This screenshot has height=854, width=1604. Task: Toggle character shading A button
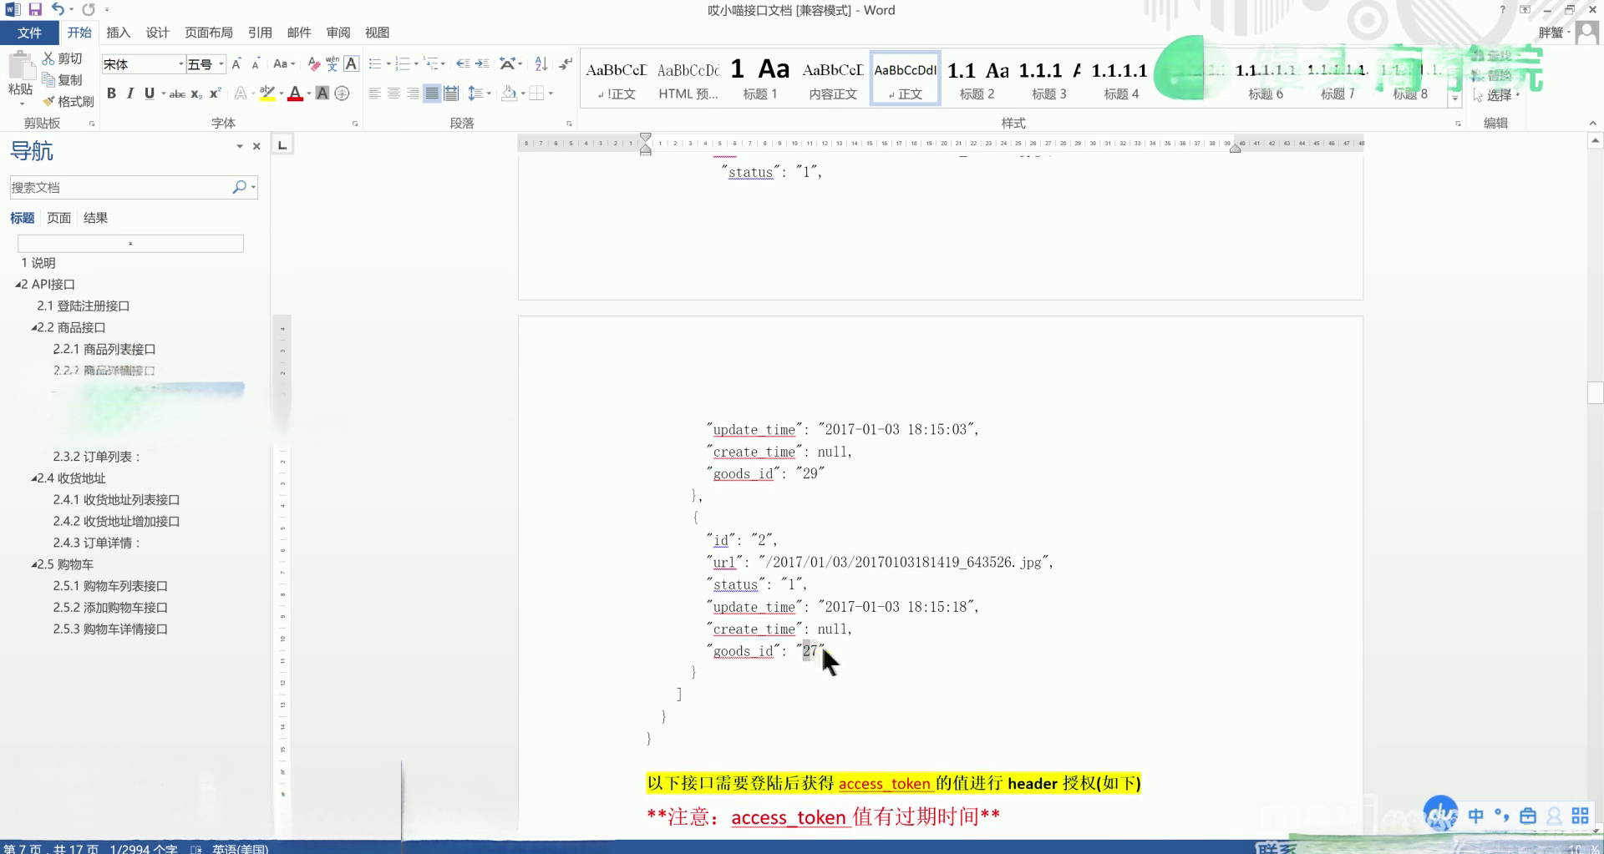pos(322,93)
